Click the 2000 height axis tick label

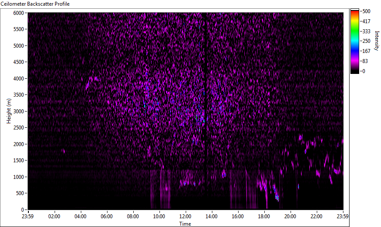(18, 144)
